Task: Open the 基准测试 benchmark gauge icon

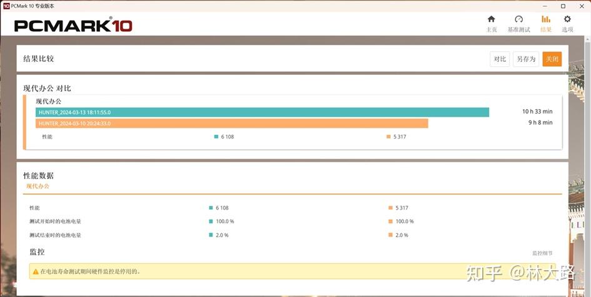Action: click(518, 19)
